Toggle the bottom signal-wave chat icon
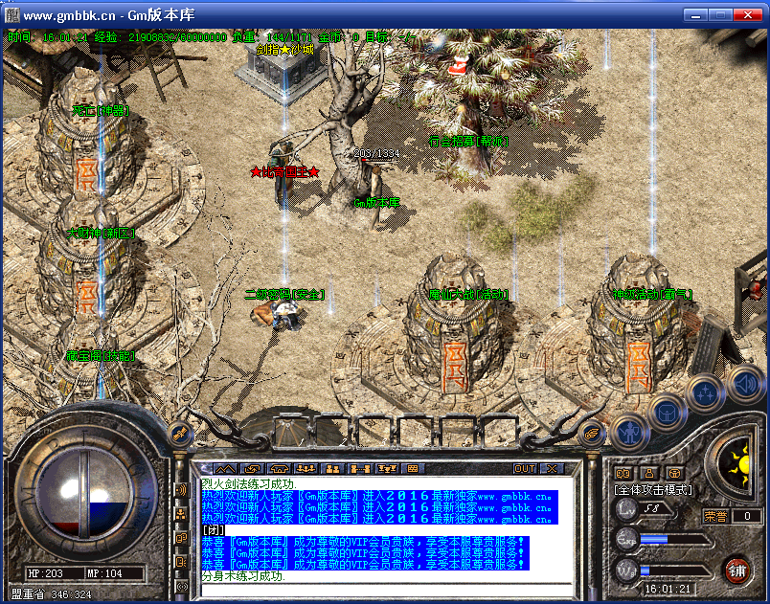The height and width of the screenshot is (604, 770). tap(181, 586)
